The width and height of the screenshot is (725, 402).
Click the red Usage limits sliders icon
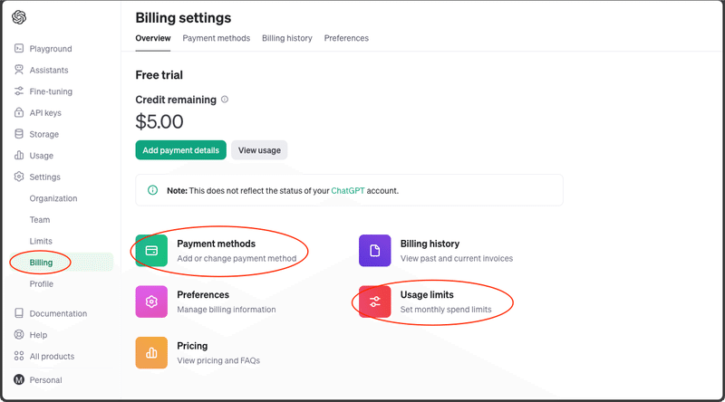pos(375,301)
